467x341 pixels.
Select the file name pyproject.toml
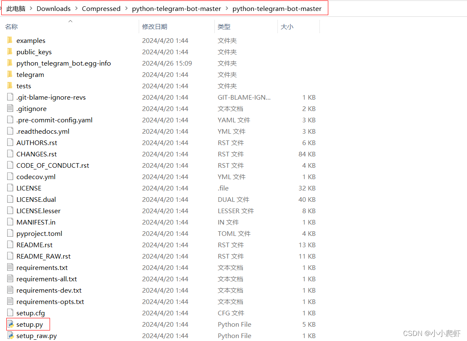pos(39,233)
